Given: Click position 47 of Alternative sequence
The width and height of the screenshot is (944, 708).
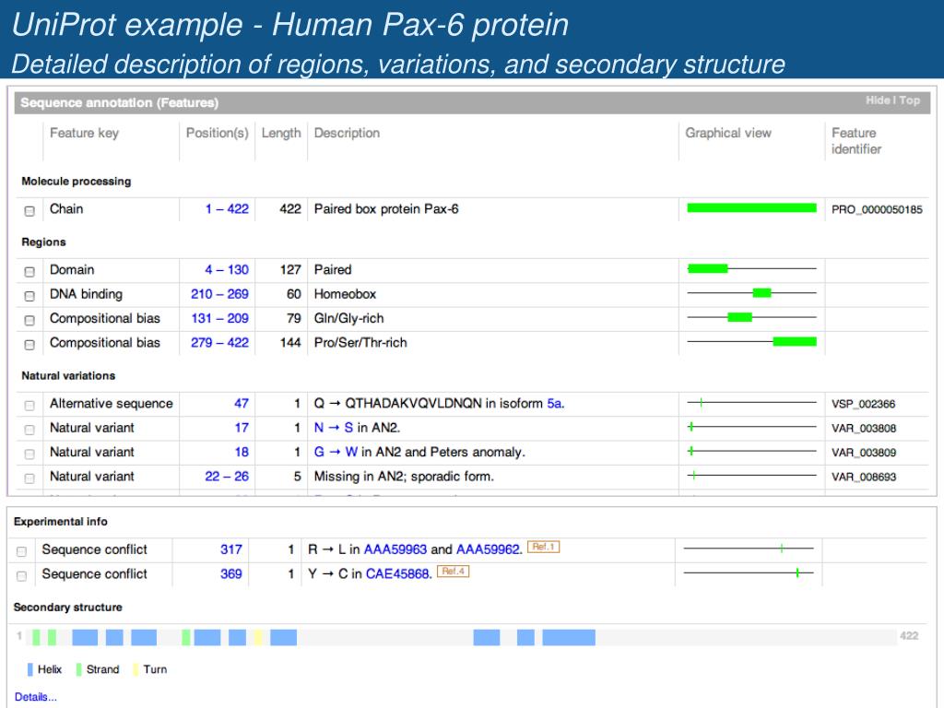Looking at the screenshot, I should pyautogui.click(x=242, y=404).
